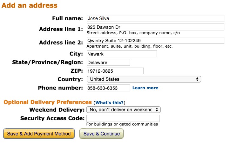Click the What's this? link
The image size is (229, 146).
[x=110, y=103]
